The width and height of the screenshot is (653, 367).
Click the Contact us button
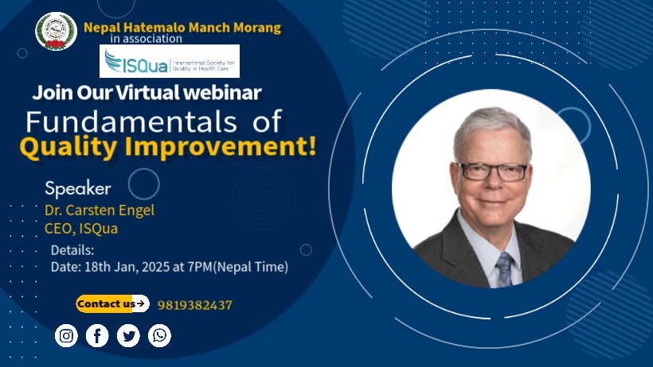coord(112,303)
